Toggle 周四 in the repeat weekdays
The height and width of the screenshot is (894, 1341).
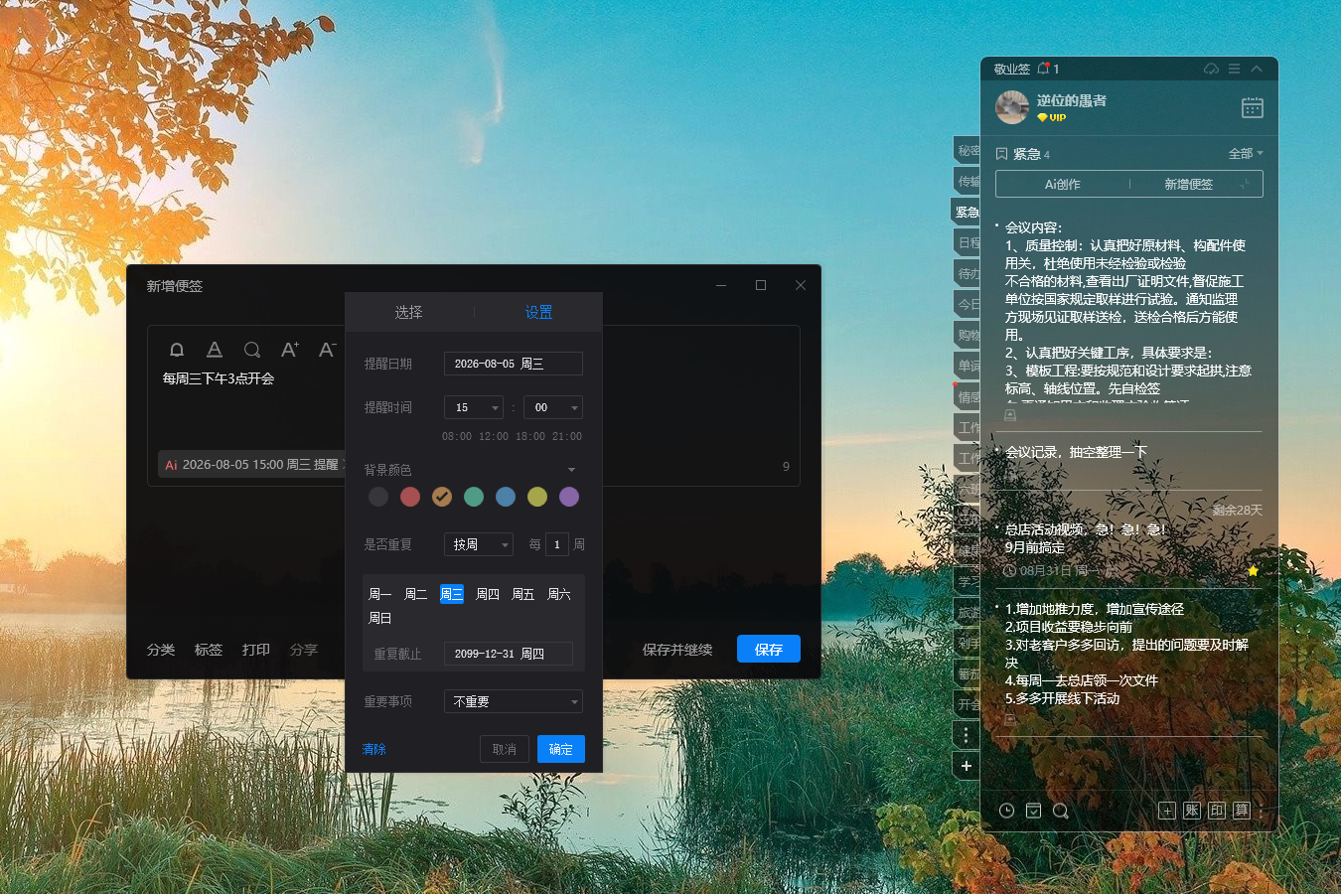tap(488, 594)
